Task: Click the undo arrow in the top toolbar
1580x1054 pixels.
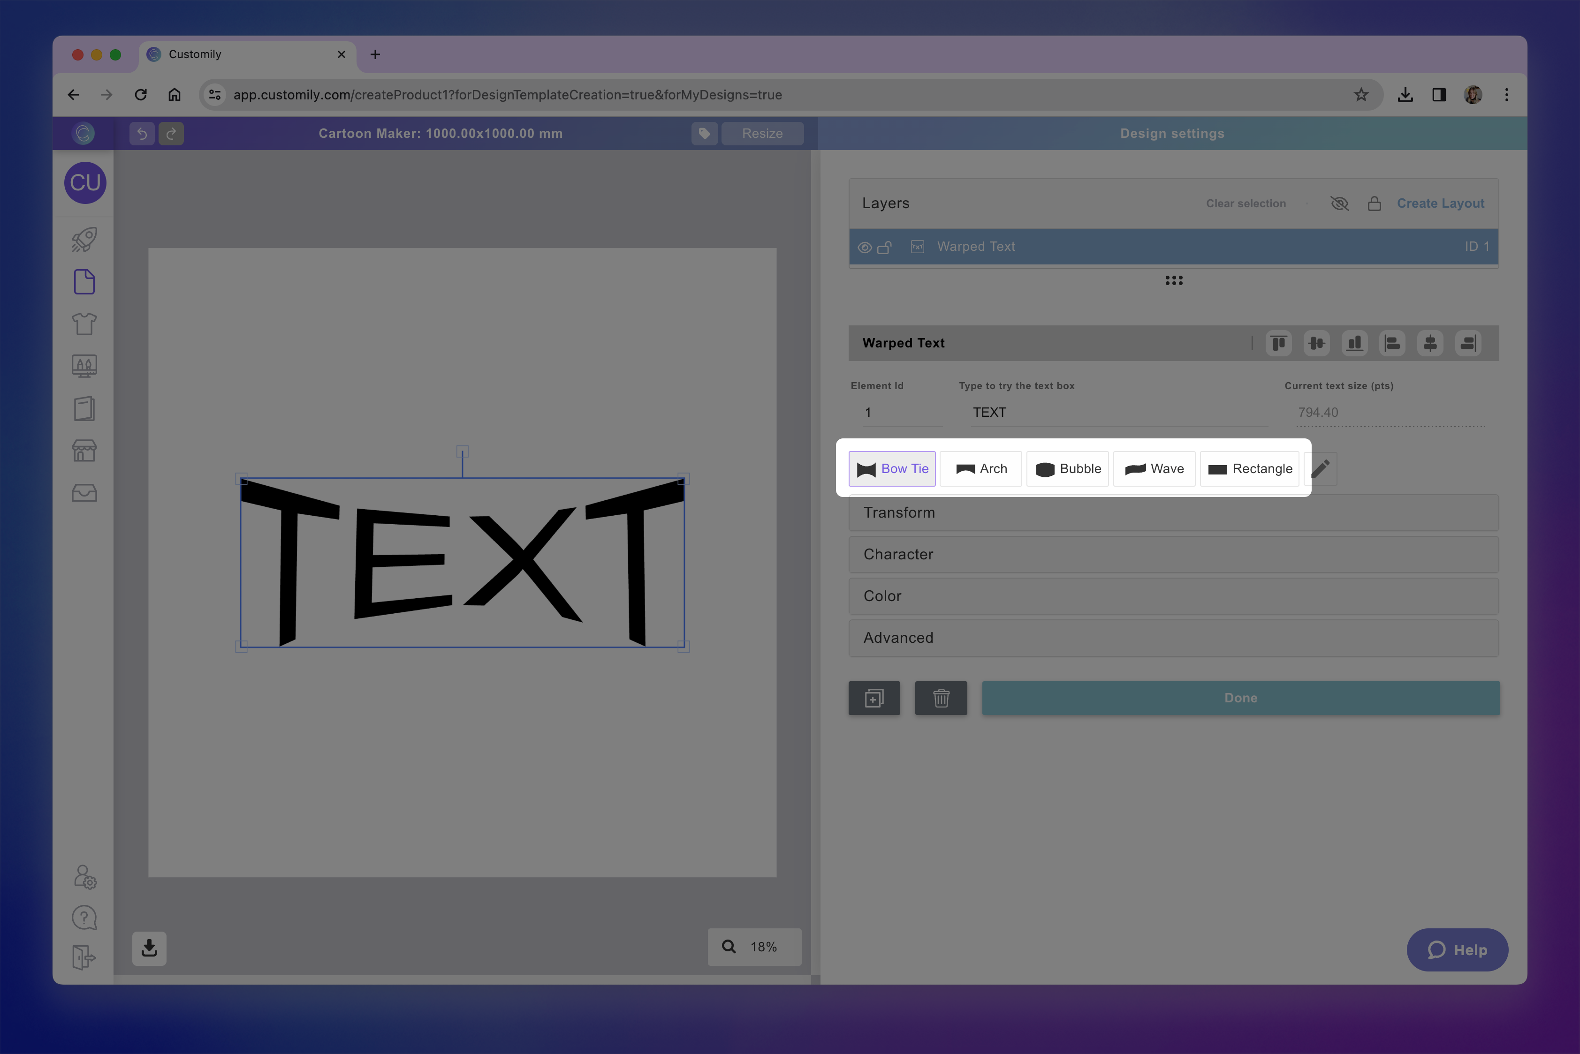Action: pyautogui.click(x=142, y=133)
